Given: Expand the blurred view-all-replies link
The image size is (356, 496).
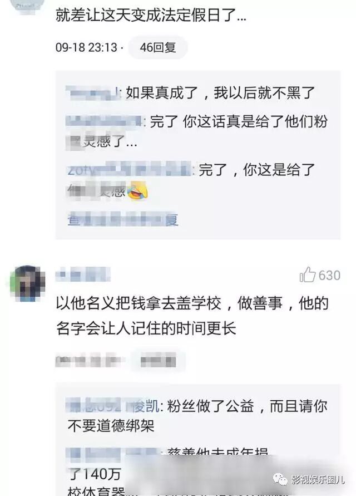Looking at the screenshot, I should 123,219.
